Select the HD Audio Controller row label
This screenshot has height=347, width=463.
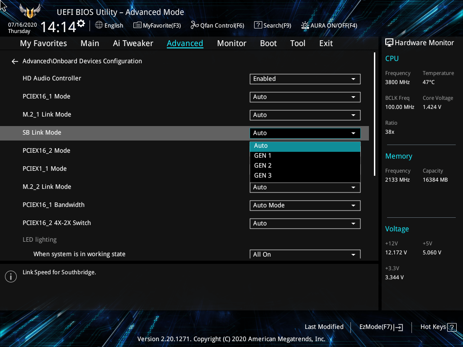point(52,78)
